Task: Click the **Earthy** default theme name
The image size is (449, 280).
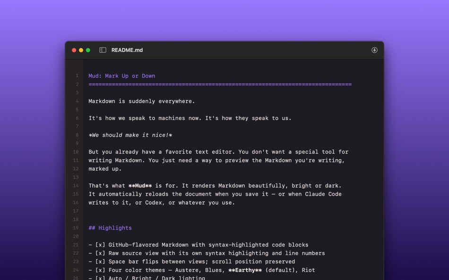Action: 246,270
